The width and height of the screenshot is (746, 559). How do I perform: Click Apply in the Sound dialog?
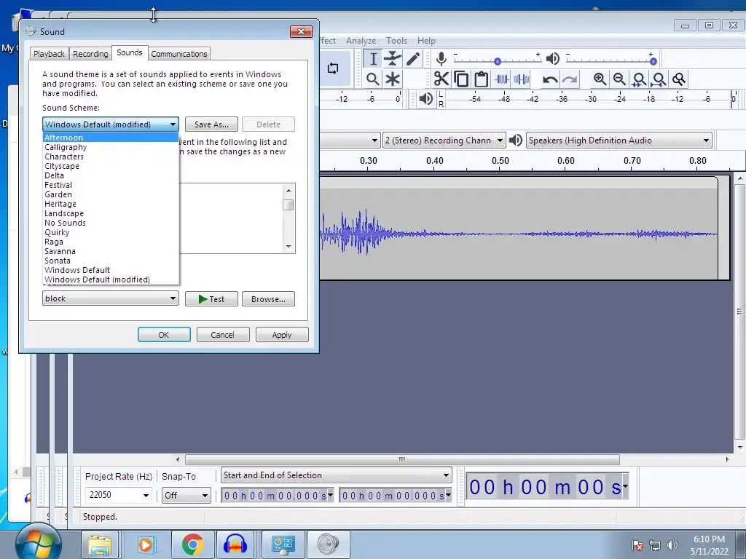click(282, 335)
